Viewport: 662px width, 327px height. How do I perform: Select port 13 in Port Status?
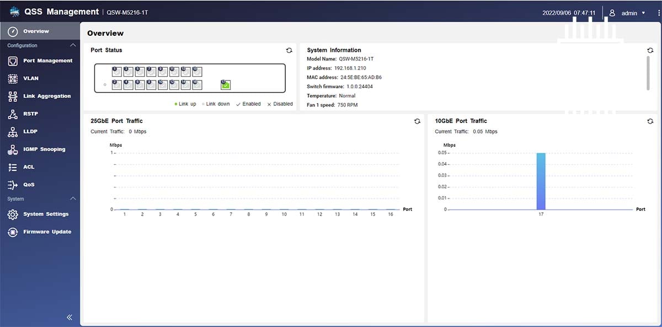[x=186, y=72]
